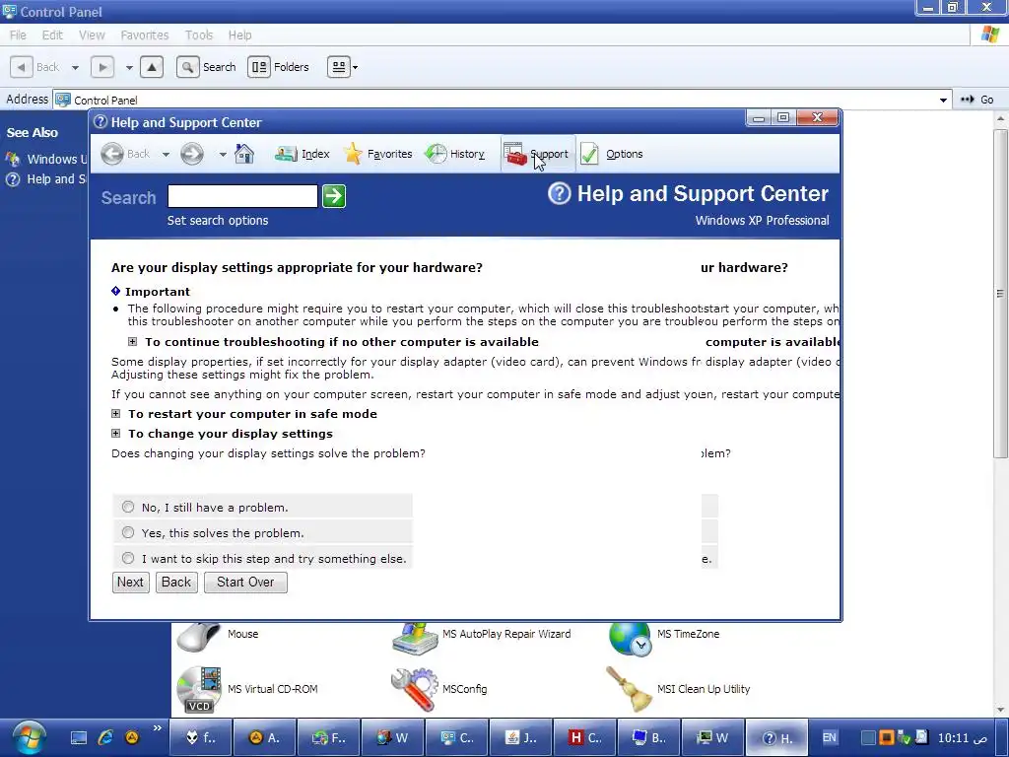Open MS TimeZone item
This screenshot has width=1009, height=757.
(x=664, y=638)
